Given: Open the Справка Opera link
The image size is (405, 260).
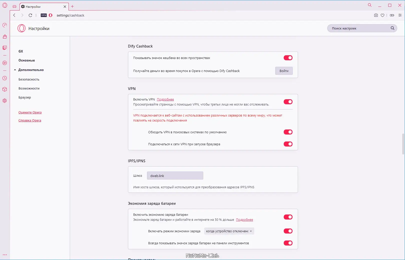Looking at the screenshot, I should 30,120.
